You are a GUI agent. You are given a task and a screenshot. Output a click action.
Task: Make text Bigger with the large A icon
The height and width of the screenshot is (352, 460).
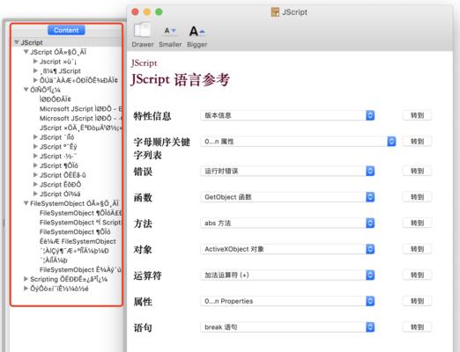(x=197, y=31)
